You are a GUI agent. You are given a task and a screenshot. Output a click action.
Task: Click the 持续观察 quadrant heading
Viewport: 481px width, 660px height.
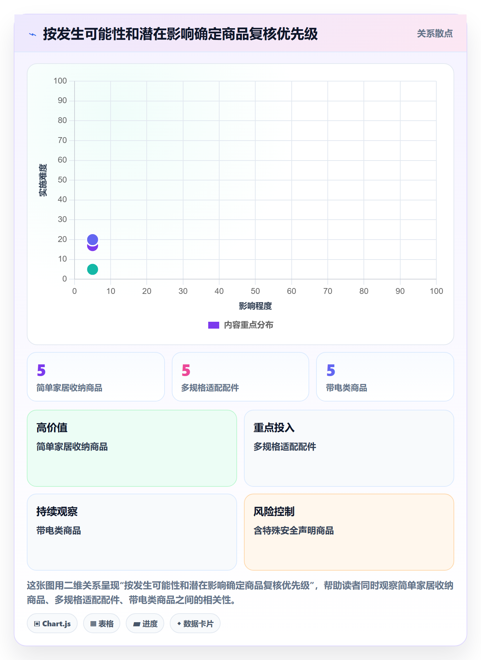pyautogui.click(x=57, y=511)
